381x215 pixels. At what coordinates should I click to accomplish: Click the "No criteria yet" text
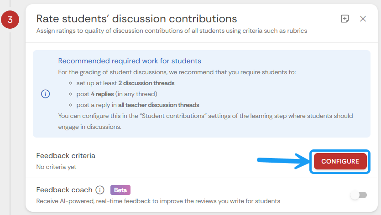point(56,167)
